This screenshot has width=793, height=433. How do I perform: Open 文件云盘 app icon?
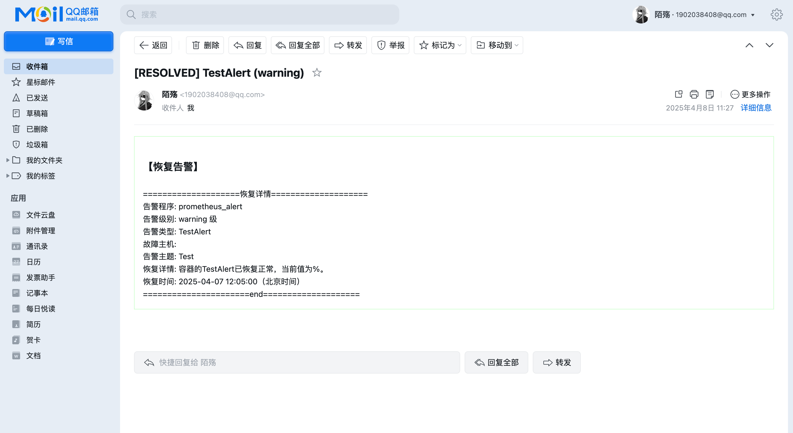coord(16,215)
